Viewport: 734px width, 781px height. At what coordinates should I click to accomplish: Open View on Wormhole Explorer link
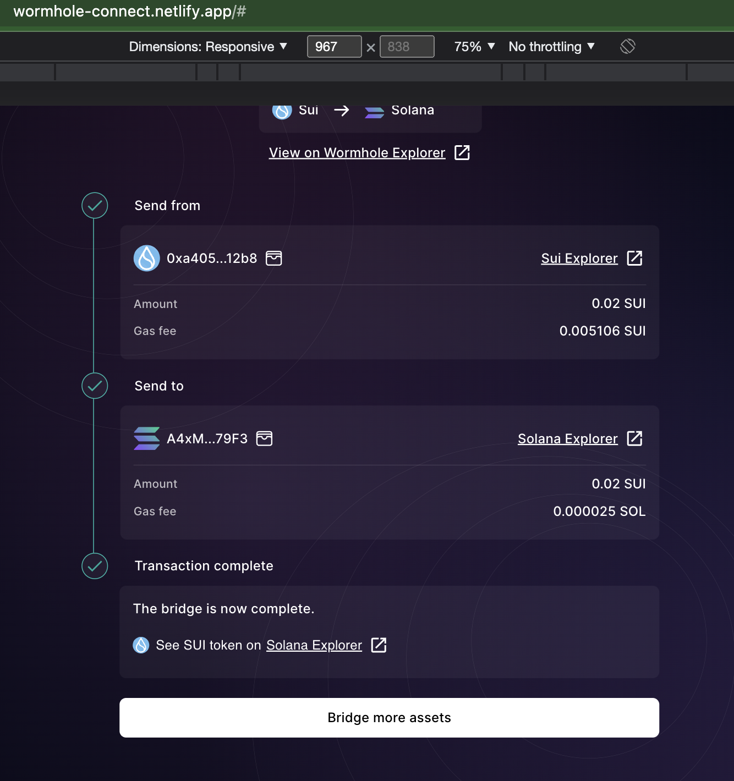click(x=357, y=152)
